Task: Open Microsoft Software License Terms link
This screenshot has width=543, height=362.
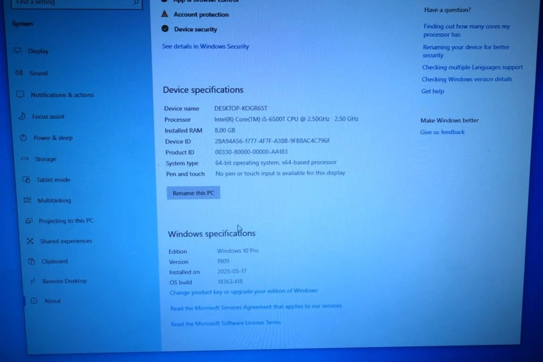Action: 226,323
